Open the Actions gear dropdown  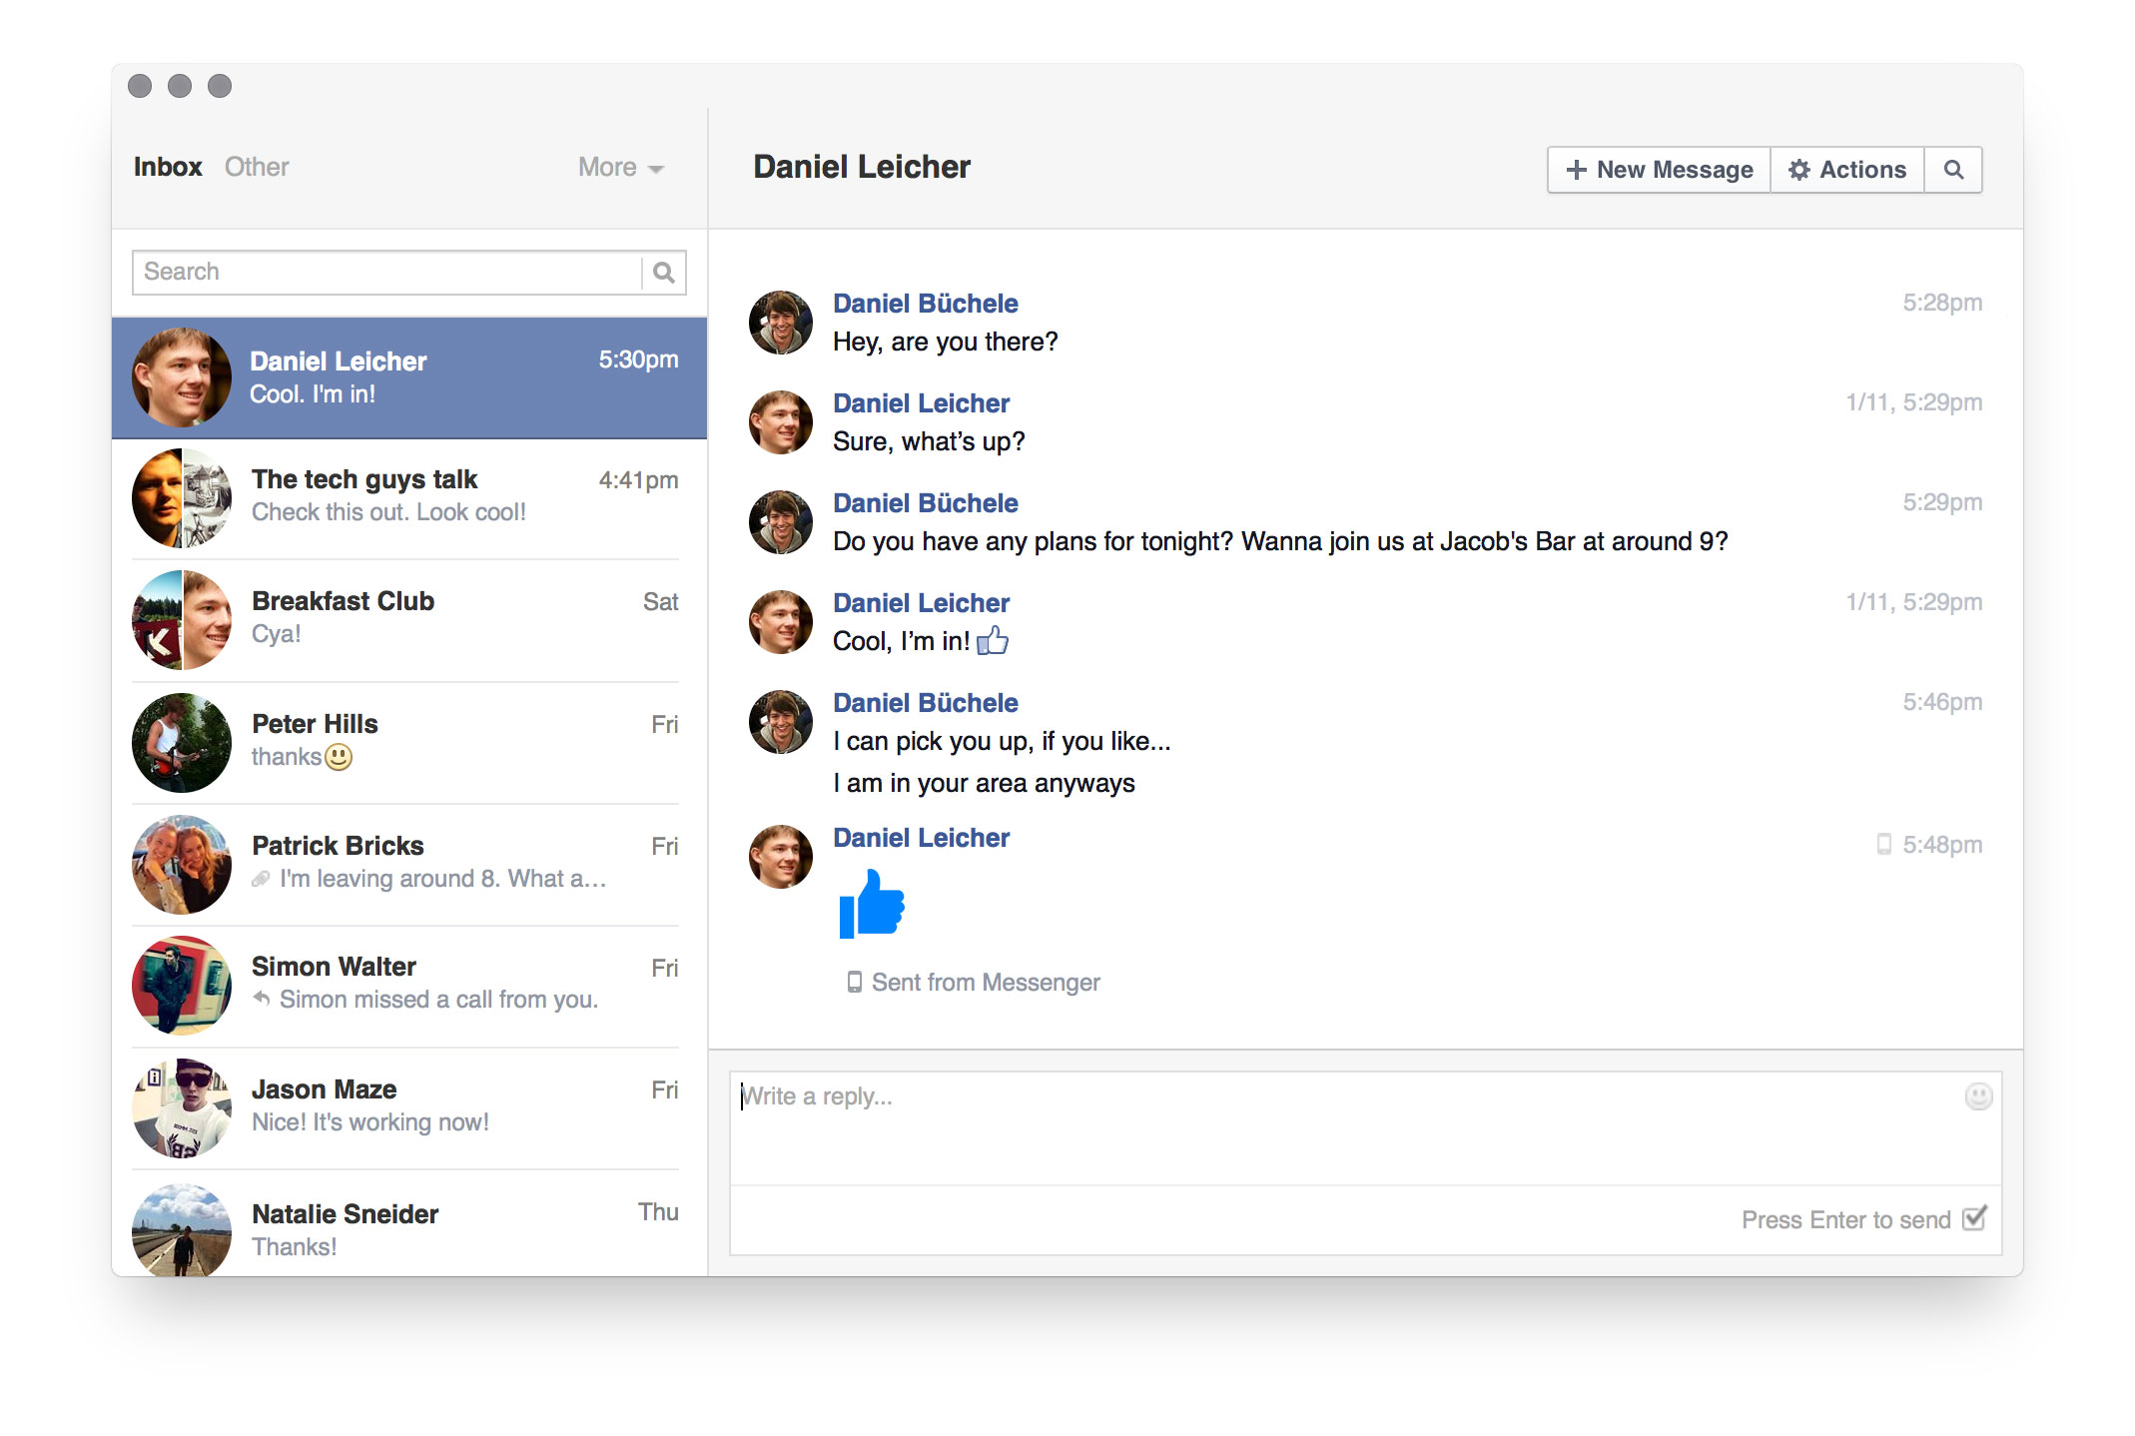pos(1846,170)
